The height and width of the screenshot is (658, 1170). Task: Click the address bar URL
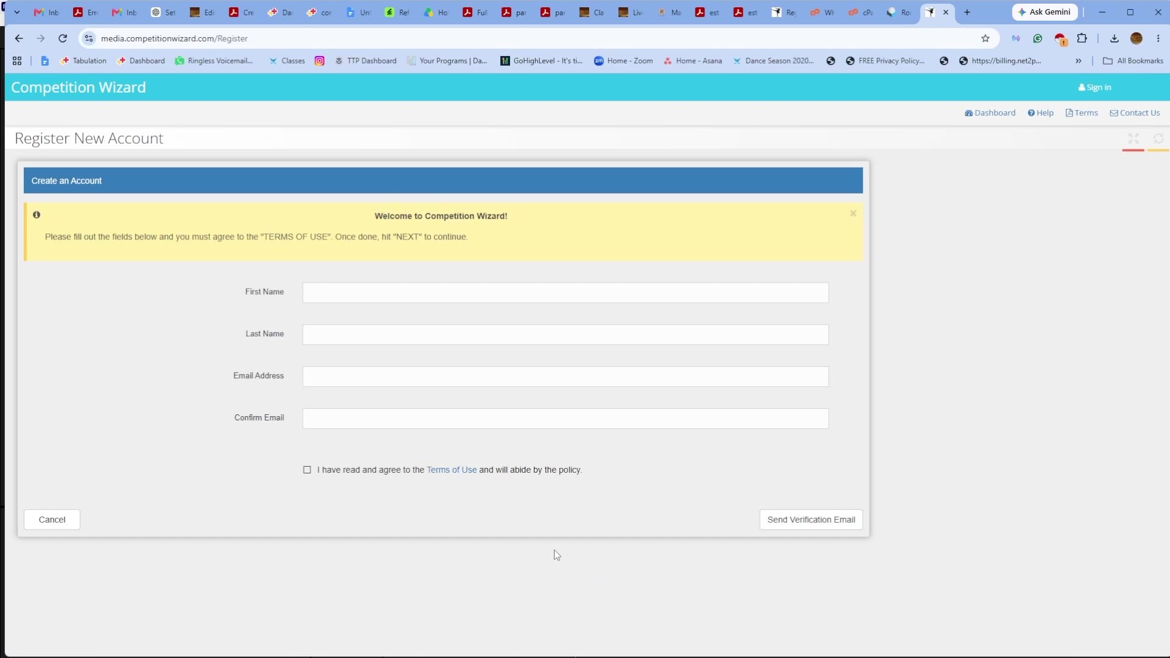pyautogui.click(x=174, y=38)
